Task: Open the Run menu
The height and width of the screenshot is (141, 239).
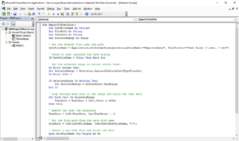Action: click(x=59, y=9)
